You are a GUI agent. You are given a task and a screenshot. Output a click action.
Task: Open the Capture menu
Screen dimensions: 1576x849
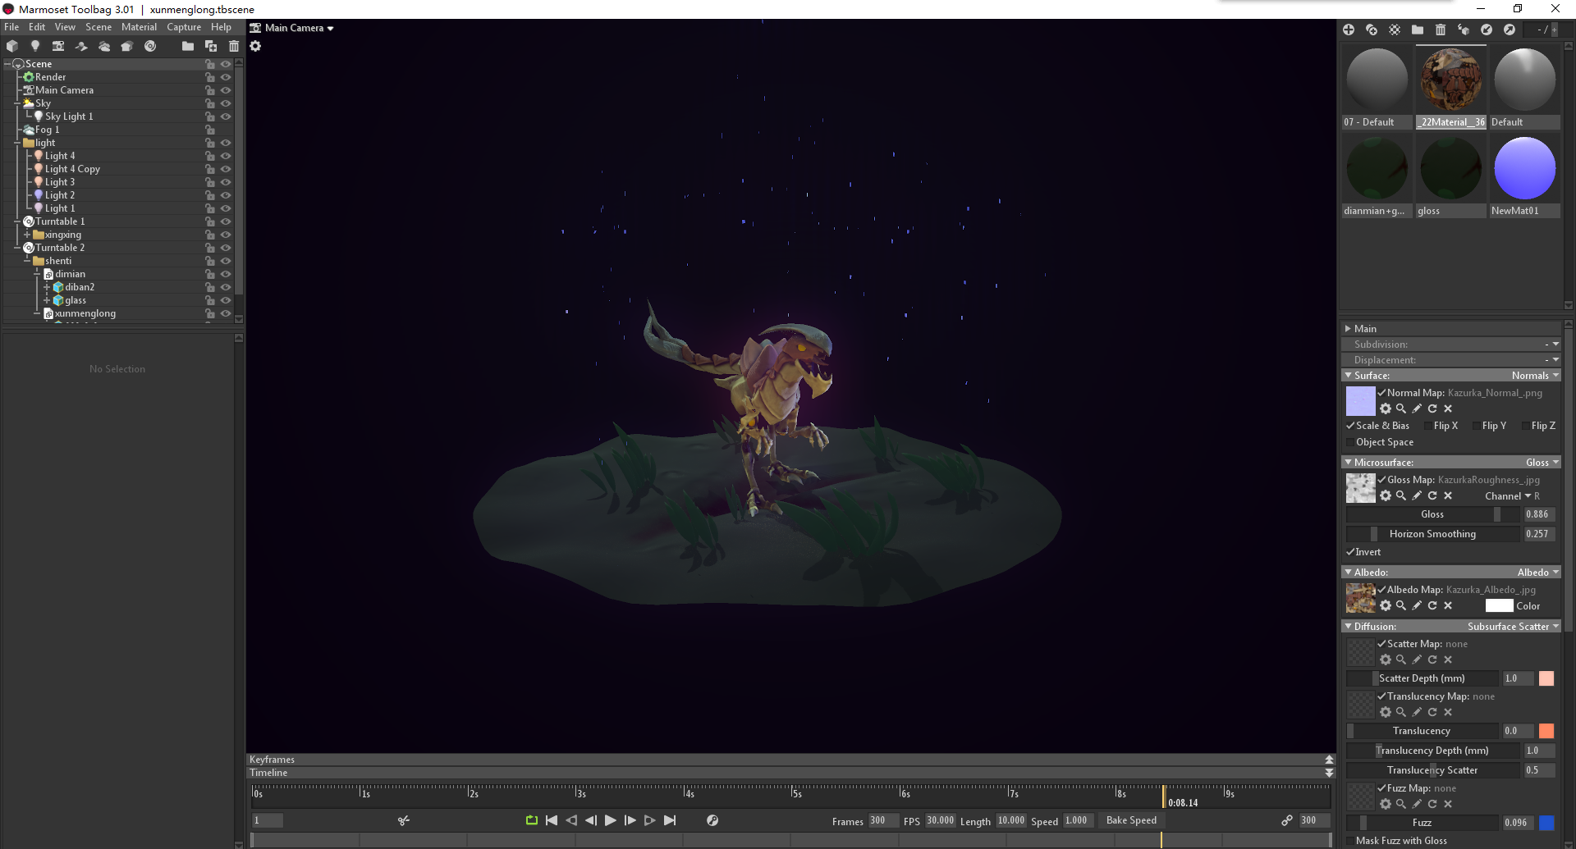coord(184,27)
